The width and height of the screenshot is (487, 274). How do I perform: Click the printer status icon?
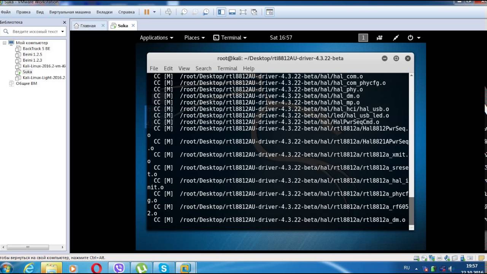pyautogui.click(x=440, y=258)
